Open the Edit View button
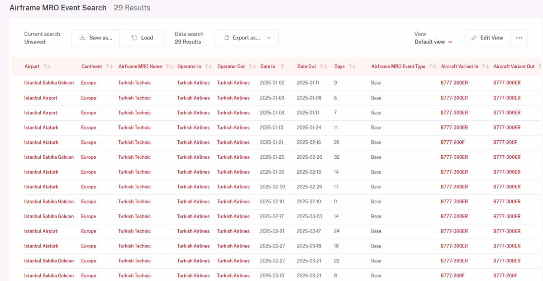Screen dimensions: 543x281 pyautogui.click(x=487, y=38)
